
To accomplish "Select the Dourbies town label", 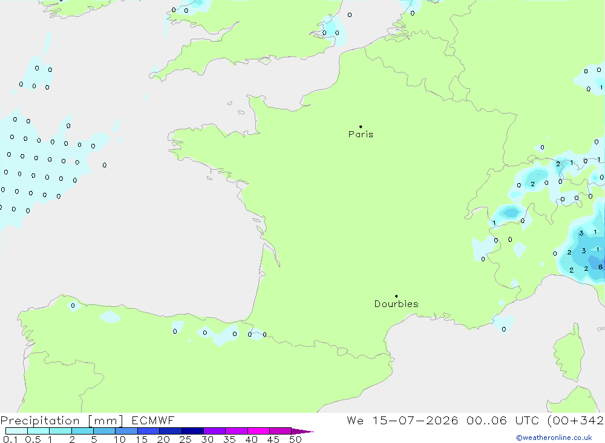I will (x=396, y=304).
